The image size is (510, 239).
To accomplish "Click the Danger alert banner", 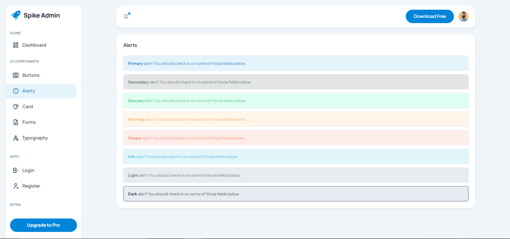I will 296,138.
